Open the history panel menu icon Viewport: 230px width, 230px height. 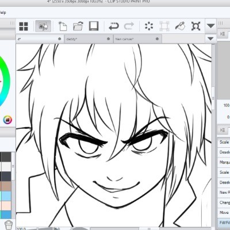tap(223, 130)
